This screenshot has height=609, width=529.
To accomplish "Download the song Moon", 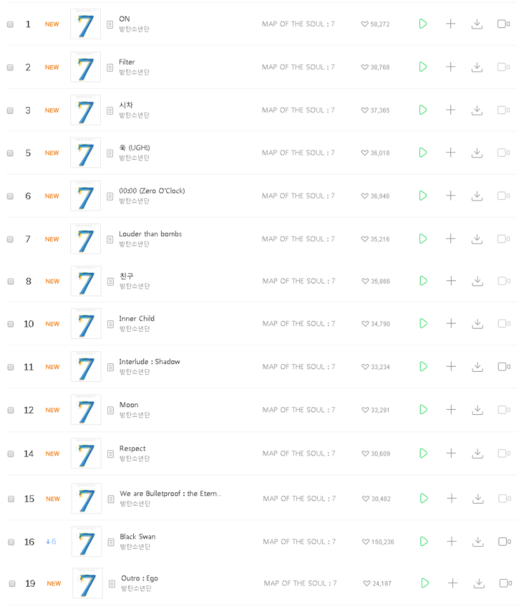I will [477, 410].
